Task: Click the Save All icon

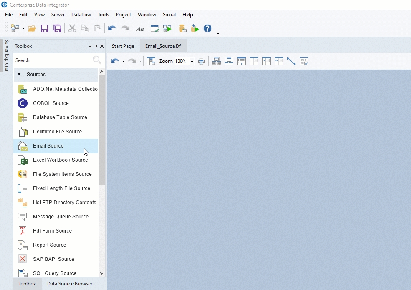Action: point(57,28)
